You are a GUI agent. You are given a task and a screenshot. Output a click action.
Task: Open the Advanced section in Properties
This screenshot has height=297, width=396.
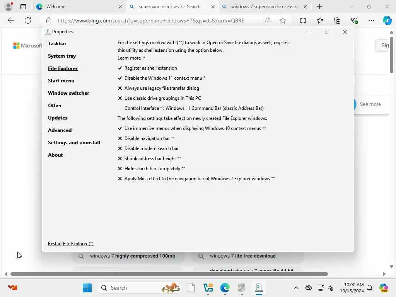coord(60,130)
